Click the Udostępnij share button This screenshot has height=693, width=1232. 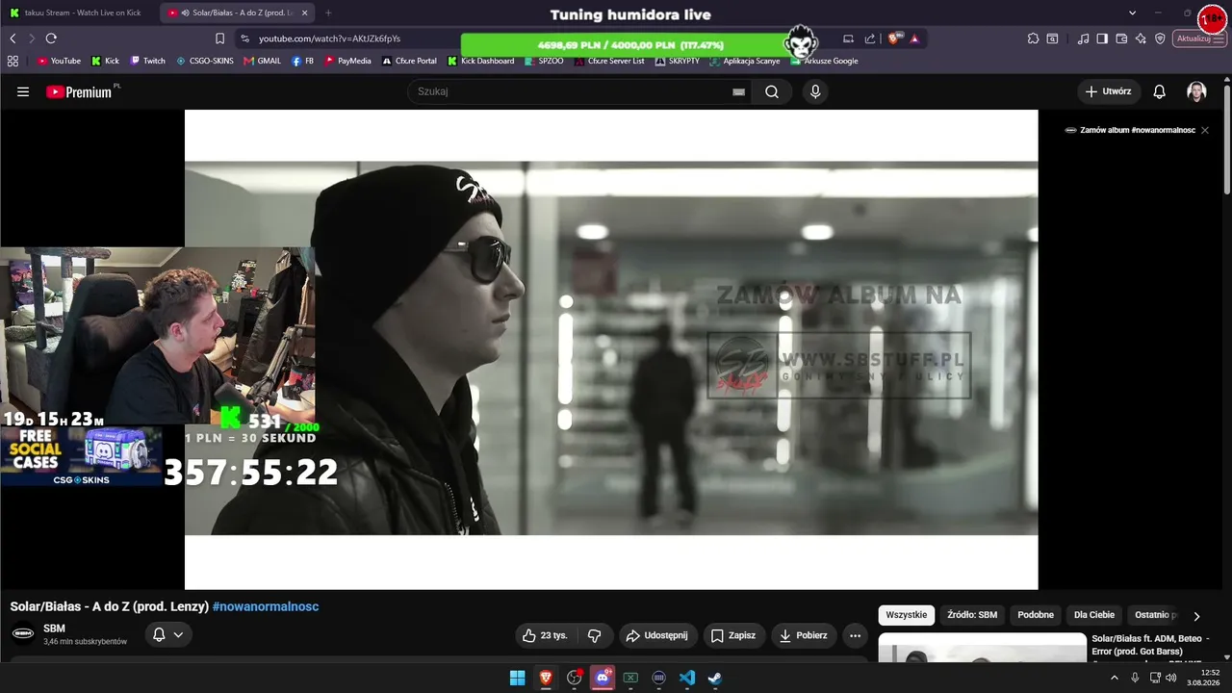[656, 635]
